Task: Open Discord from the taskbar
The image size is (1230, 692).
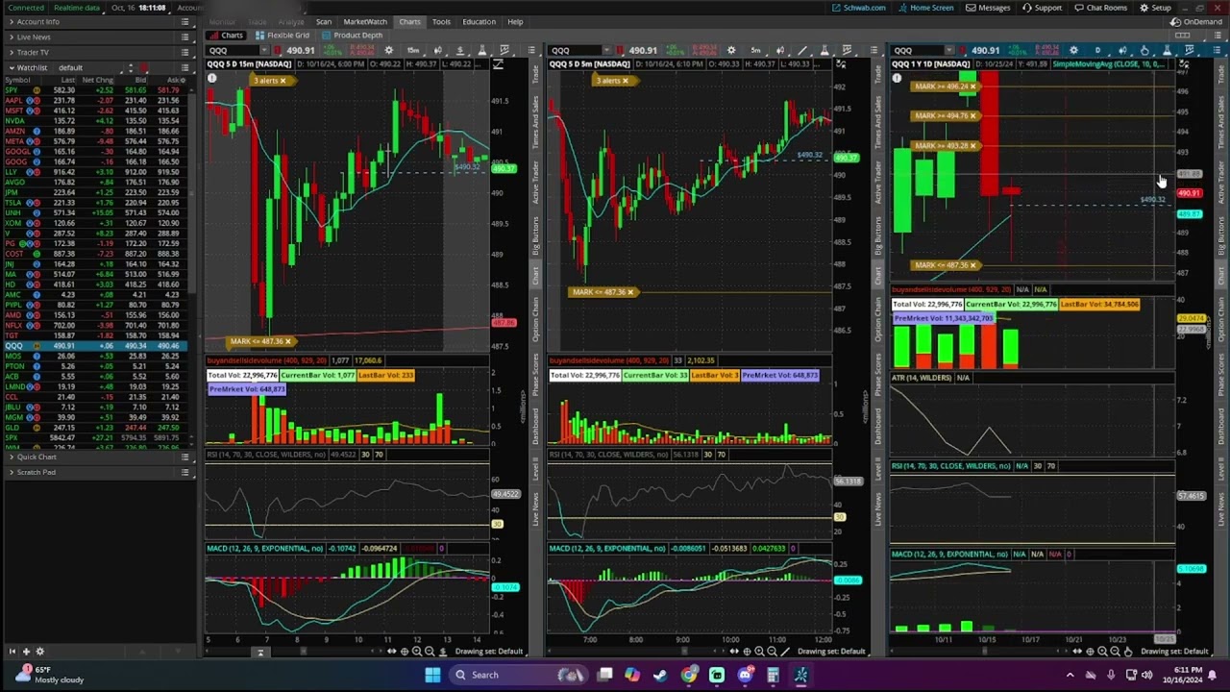Action: (x=745, y=675)
